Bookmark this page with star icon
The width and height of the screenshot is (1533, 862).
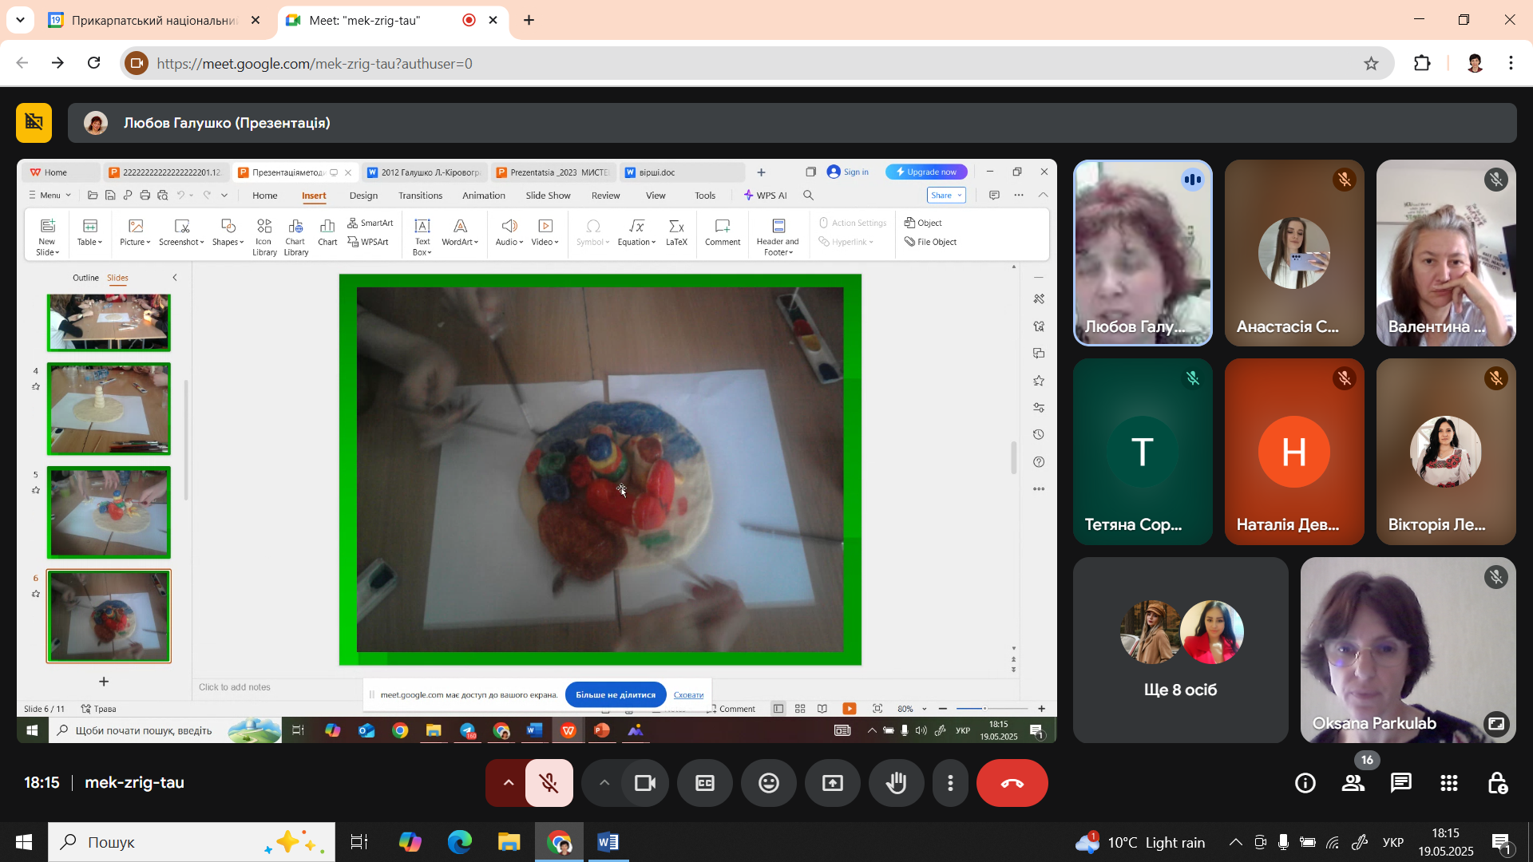click(1371, 63)
